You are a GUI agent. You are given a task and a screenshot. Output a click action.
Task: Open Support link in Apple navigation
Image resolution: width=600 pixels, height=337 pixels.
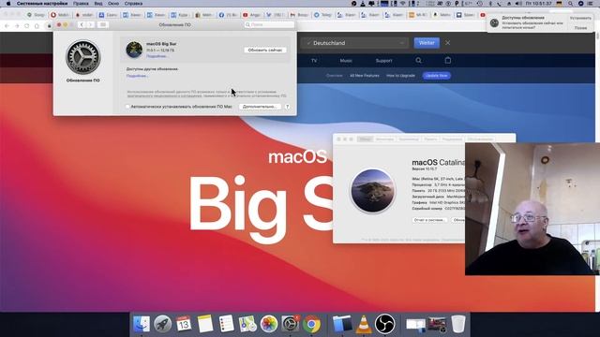383,61
